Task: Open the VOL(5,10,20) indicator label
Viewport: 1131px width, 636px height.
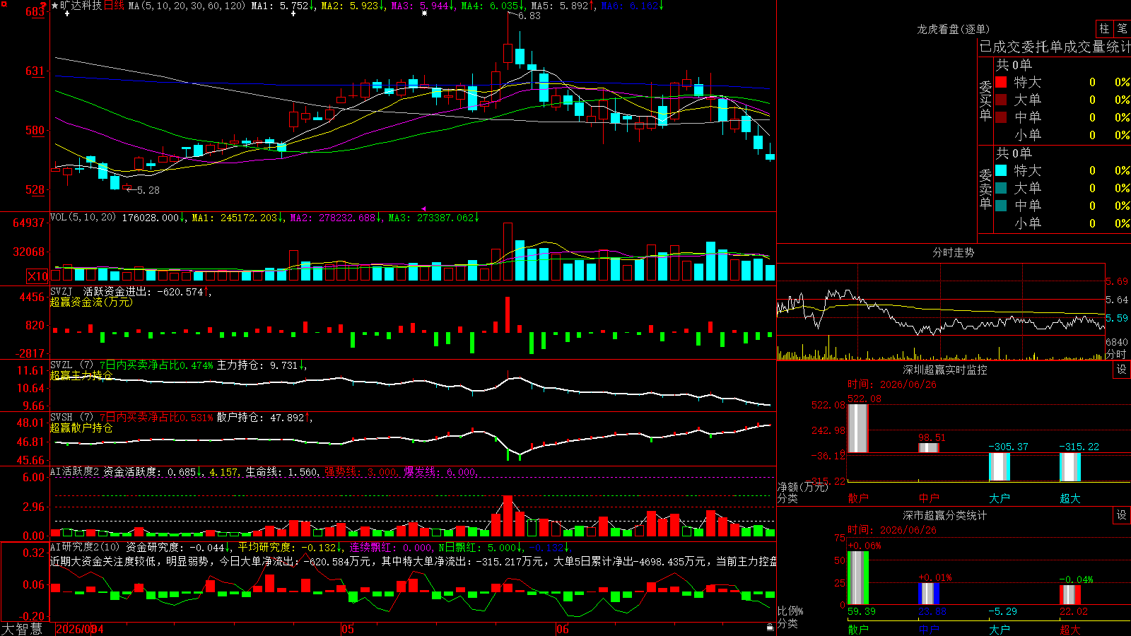Action: click(x=83, y=218)
